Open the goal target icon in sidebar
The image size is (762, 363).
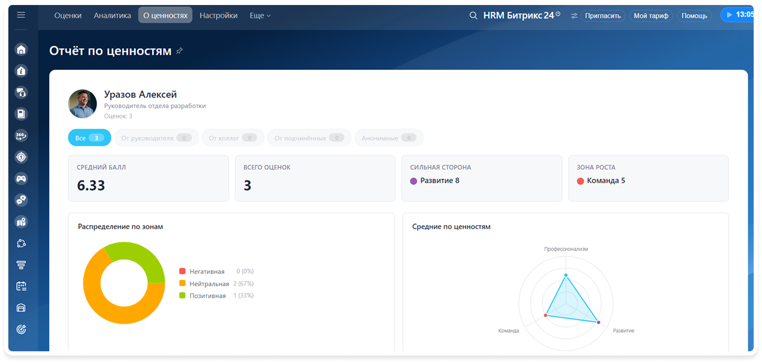21,329
